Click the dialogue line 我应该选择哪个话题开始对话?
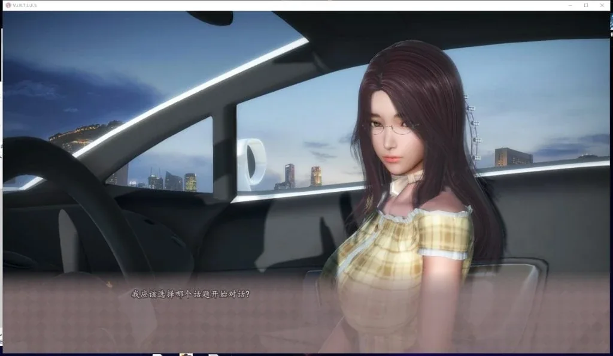The height and width of the screenshot is (356, 613). pyautogui.click(x=190, y=294)
